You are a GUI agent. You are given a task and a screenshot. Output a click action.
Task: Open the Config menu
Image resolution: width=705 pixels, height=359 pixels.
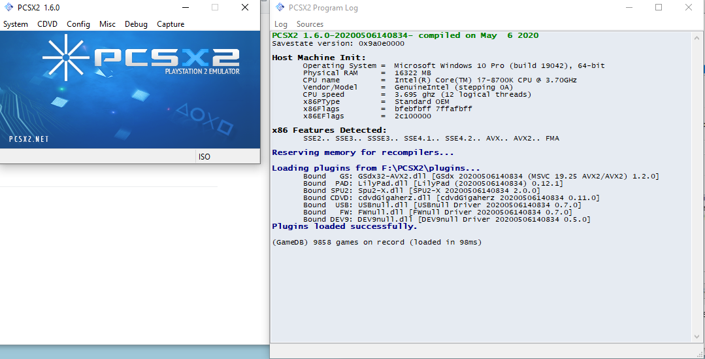[x=78, y=24]
